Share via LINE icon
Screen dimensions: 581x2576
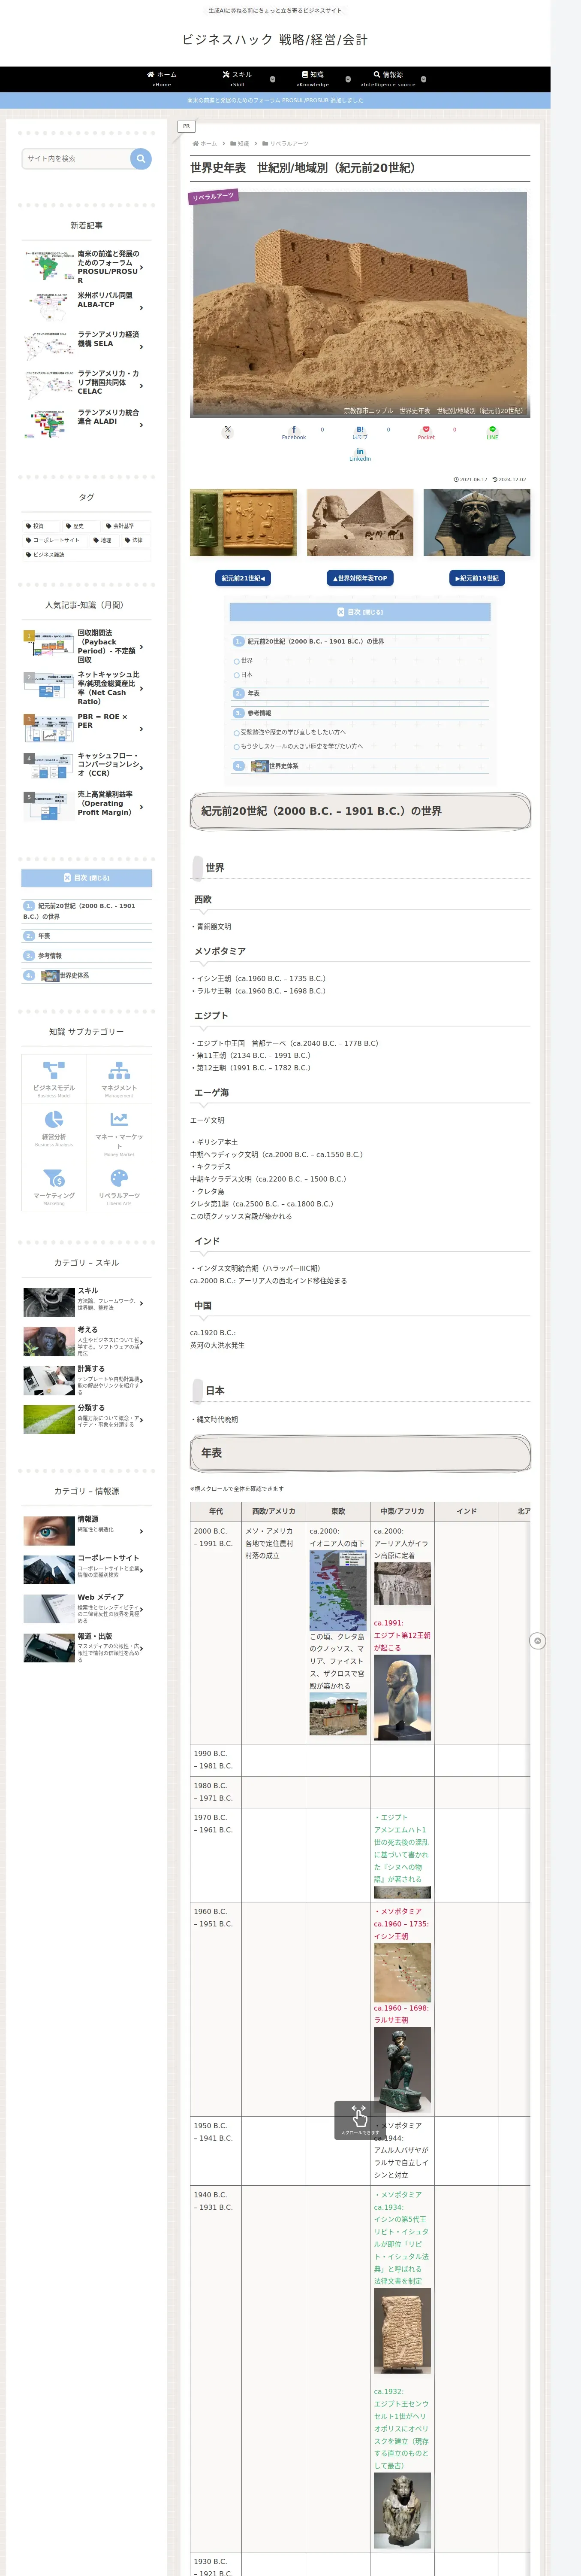tap(492, 433)
